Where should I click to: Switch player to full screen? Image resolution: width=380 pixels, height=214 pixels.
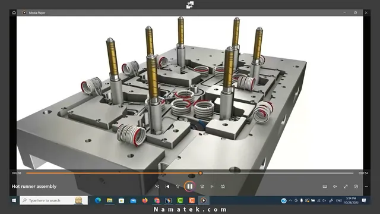click(x=346, y=186)
